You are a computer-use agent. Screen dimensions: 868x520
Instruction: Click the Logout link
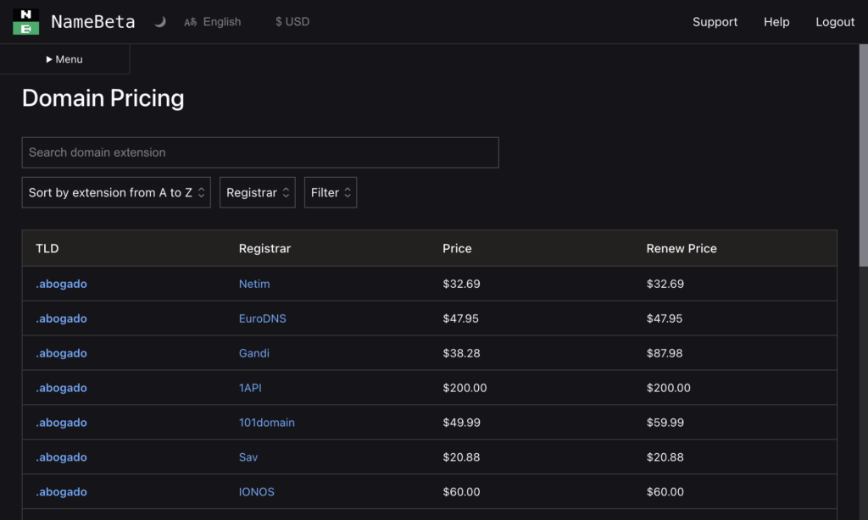pos(835,21)
